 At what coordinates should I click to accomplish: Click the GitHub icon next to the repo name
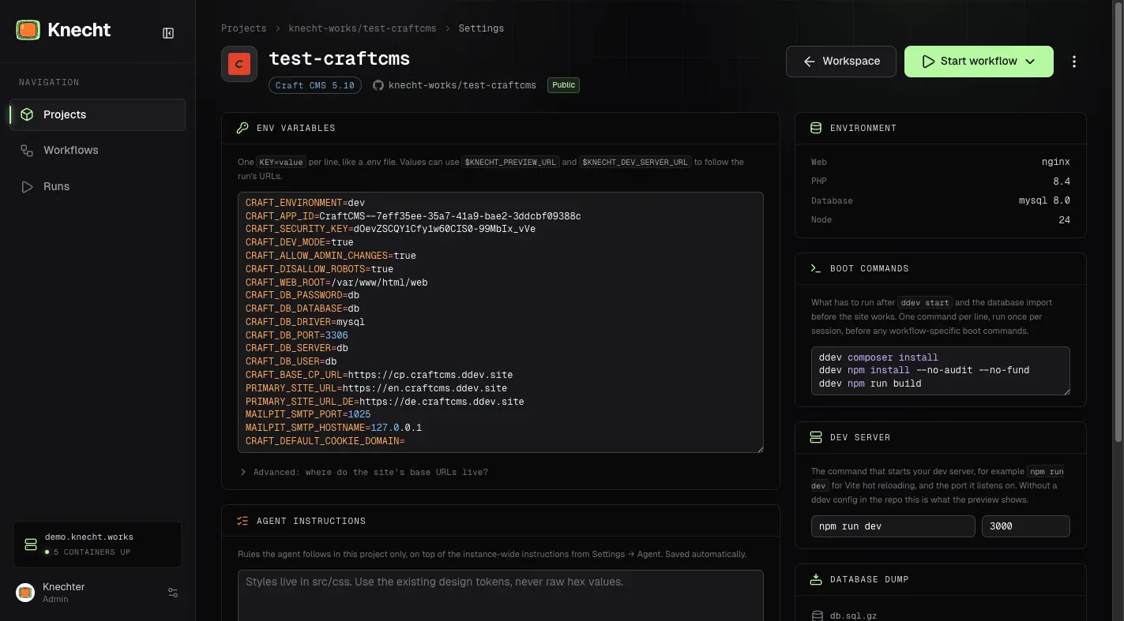pyautogui.click(x=378, y=85)
